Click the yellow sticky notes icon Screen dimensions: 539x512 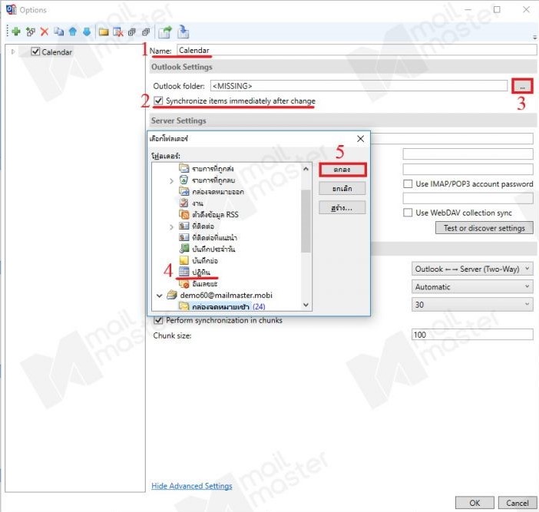coord(184,260)
